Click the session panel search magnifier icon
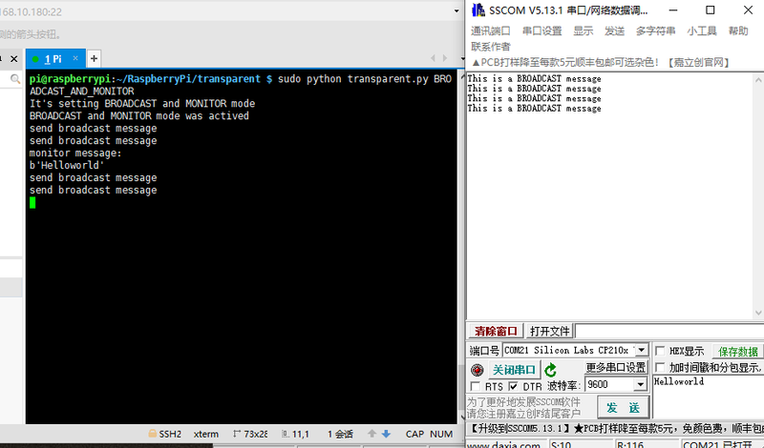 15,79
